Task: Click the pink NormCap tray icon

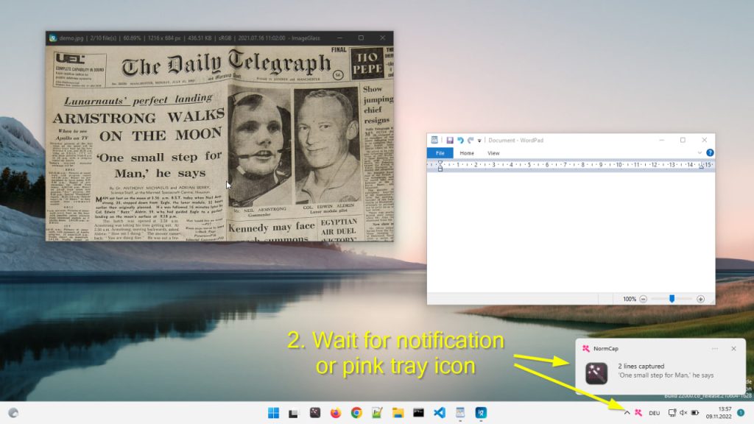Action: coord(638,412)
